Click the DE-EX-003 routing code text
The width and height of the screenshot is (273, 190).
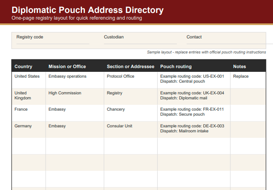[214, 126]
